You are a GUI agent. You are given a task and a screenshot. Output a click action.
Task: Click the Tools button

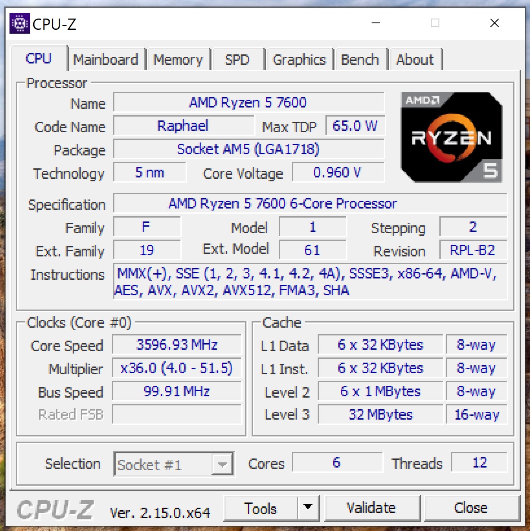[x=261, y=508]
